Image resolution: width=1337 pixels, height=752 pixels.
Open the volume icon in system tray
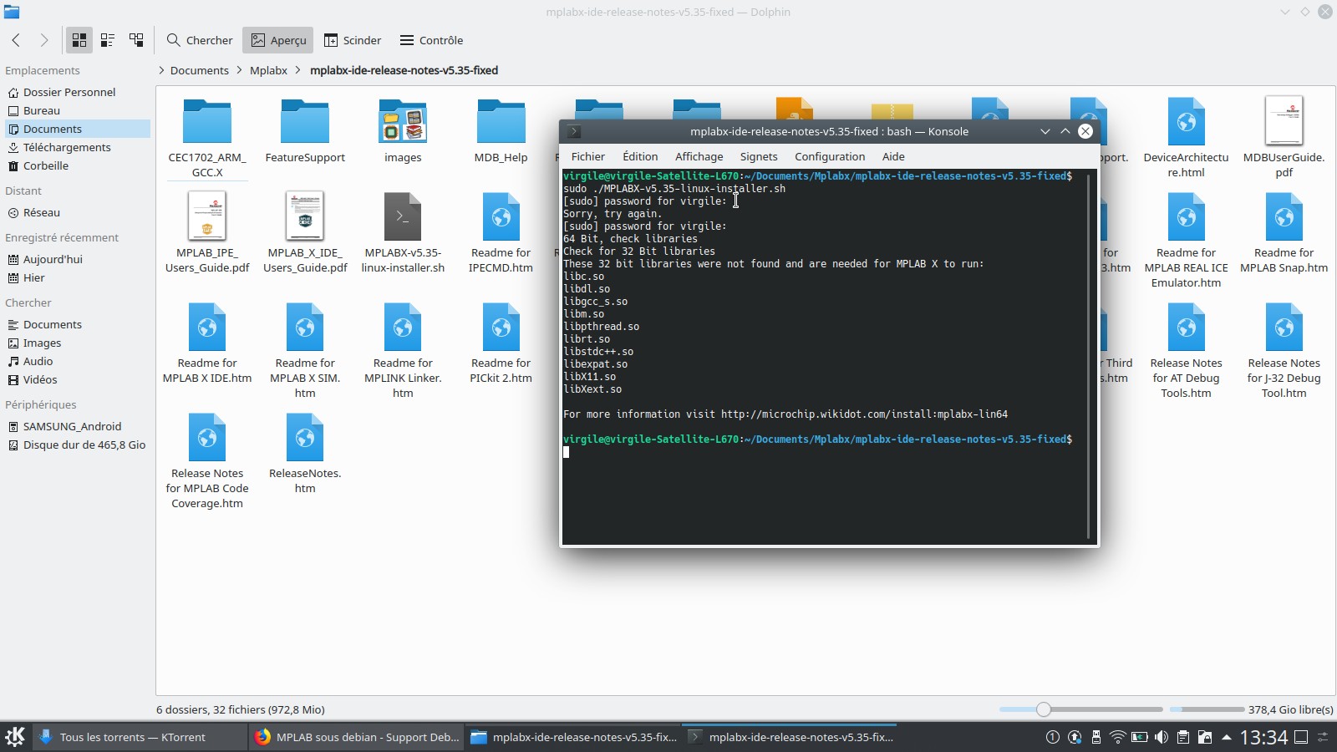[x=1162, y=737]
